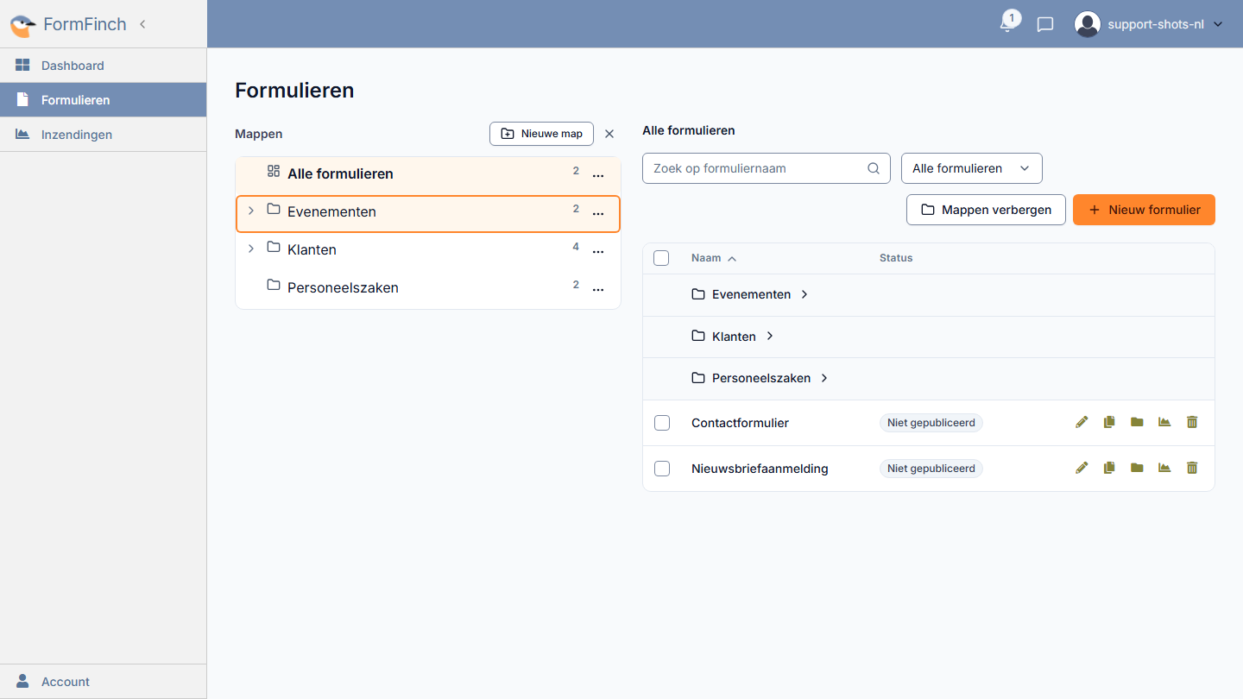Viewport: 1243px width, 699px height.
Task: Select Personeelszaken in the folder tree
Action: point(428,287)
